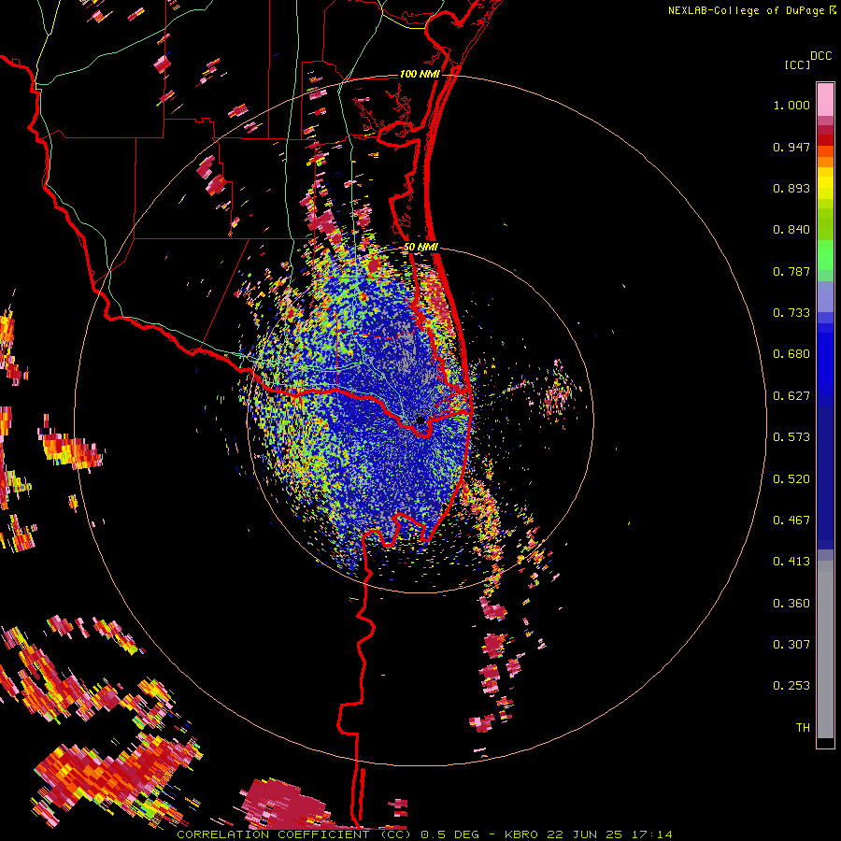Image resolution: width=841 pixels, height=841 pixels.
Task: Click the [CC] units label above the color bar
Action: pos(798,64)
